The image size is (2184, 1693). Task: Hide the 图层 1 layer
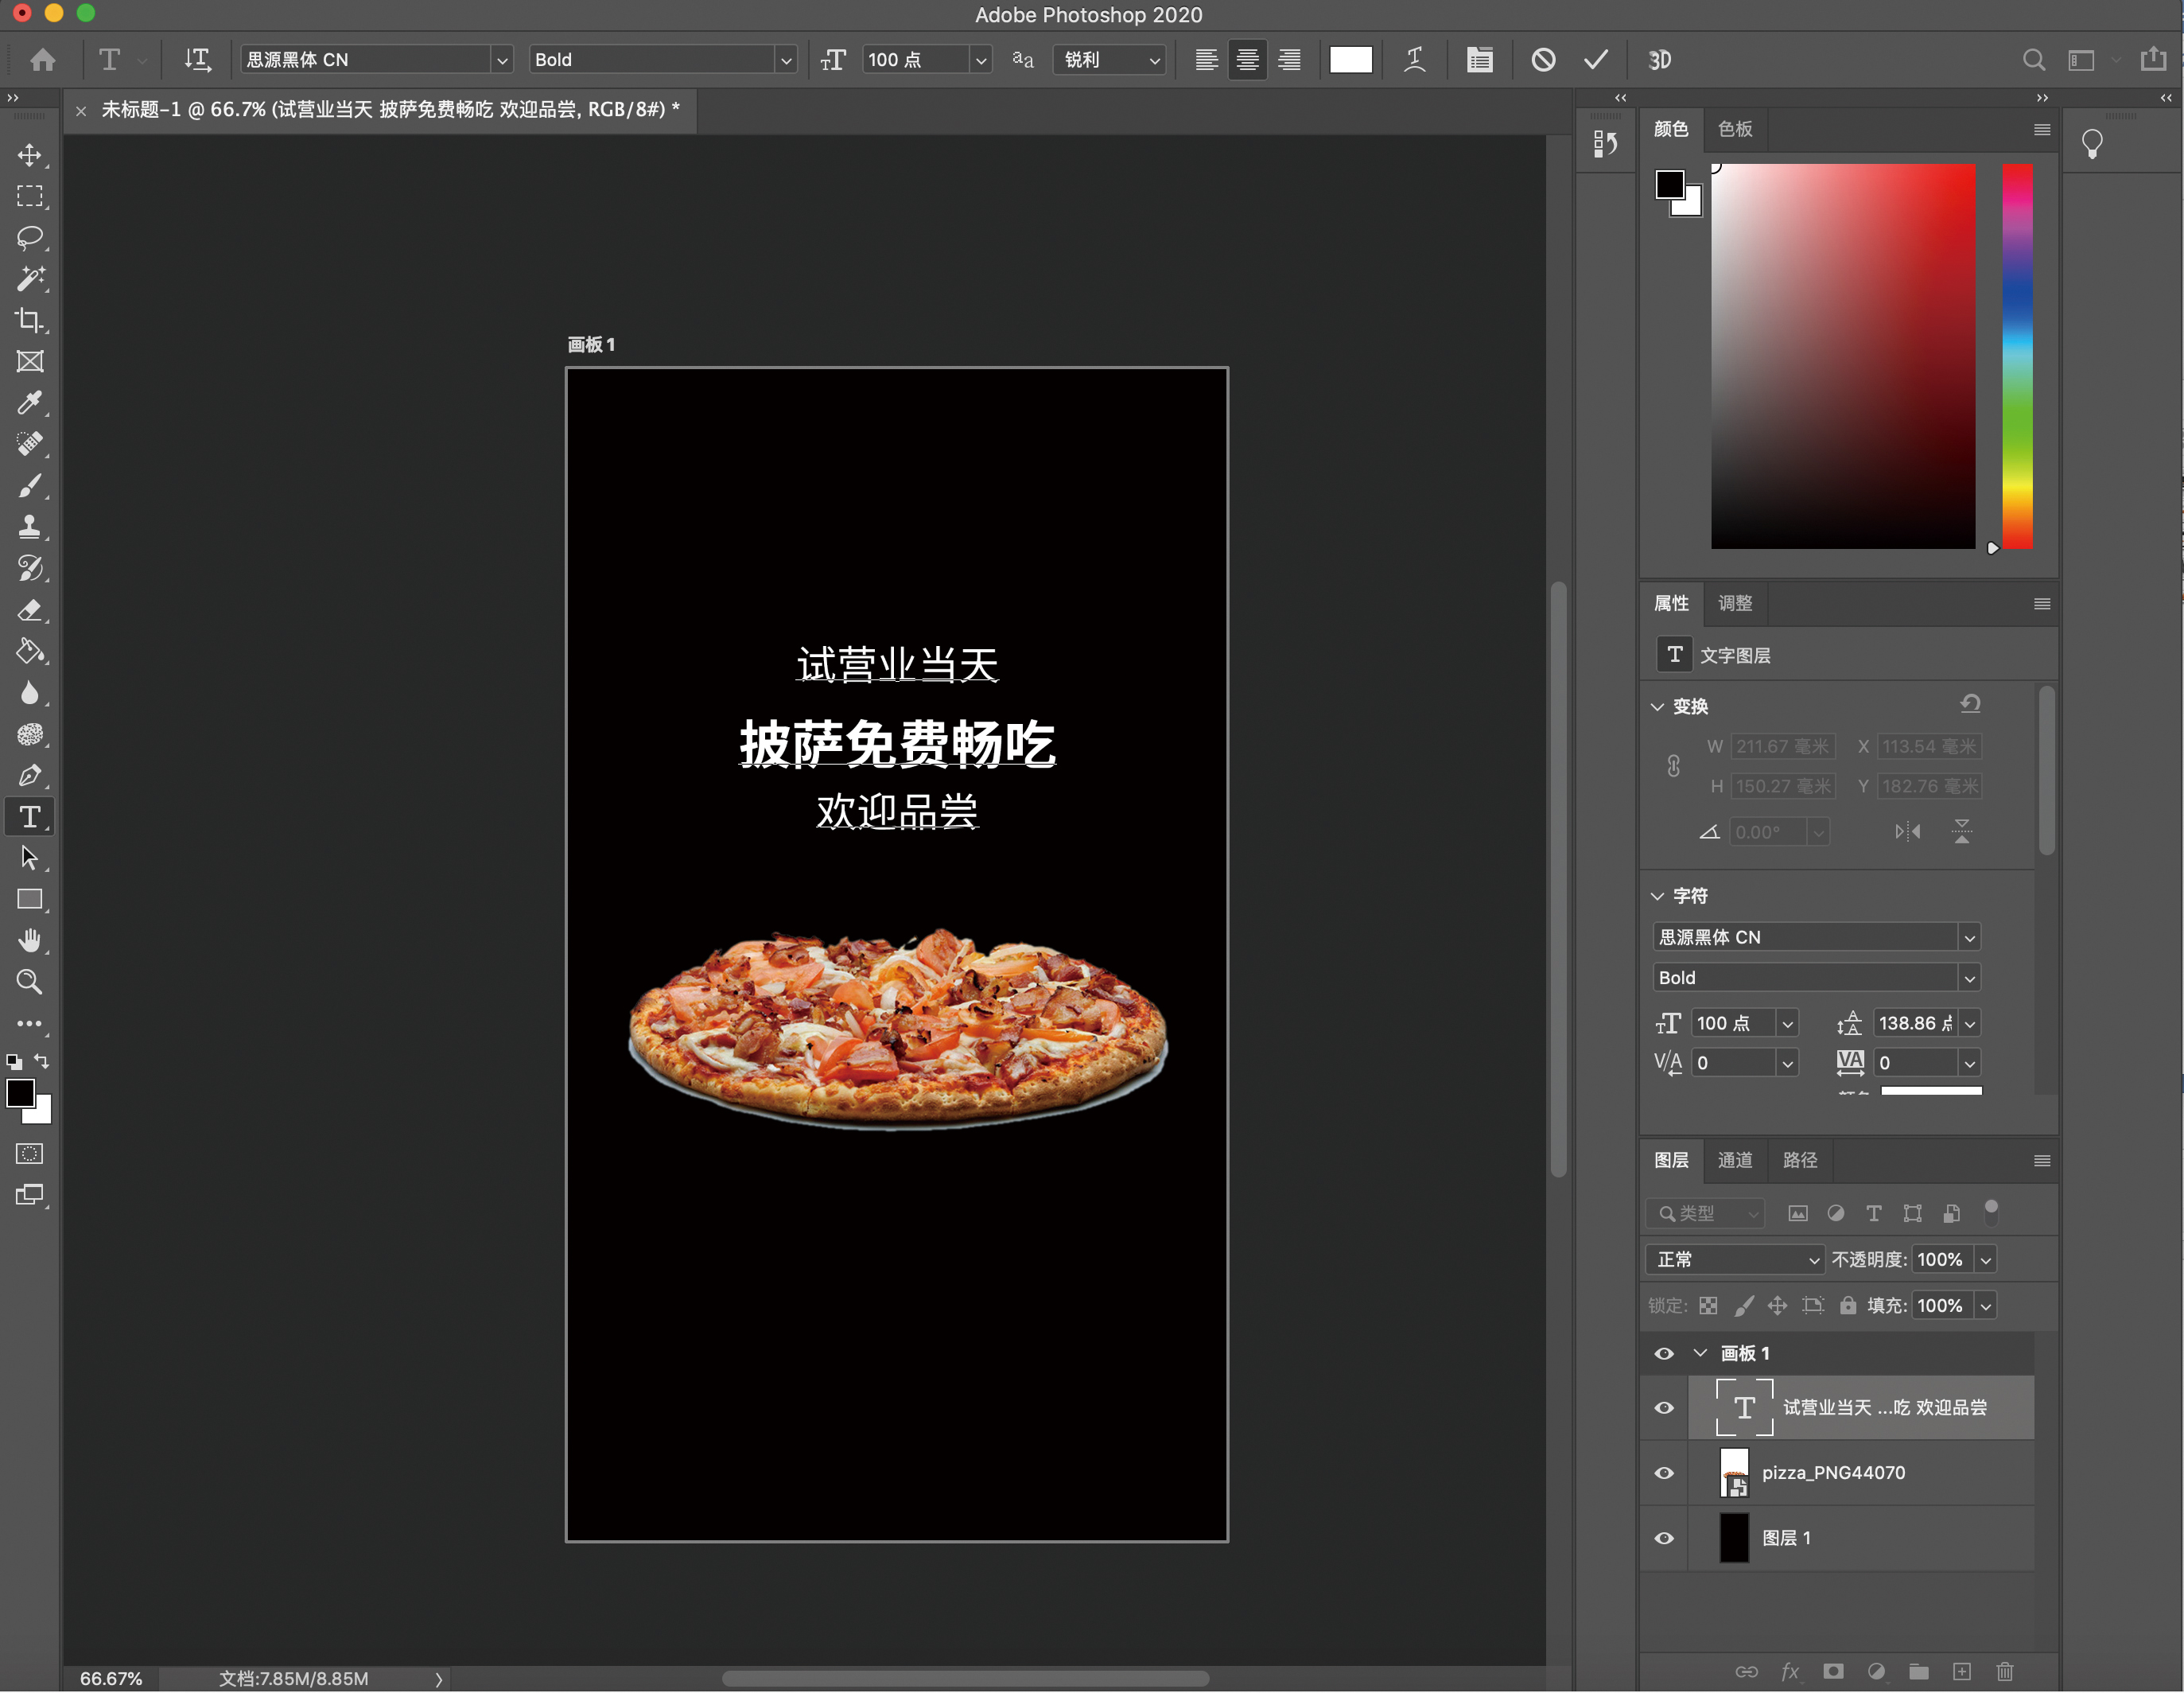(1664, 1538)
